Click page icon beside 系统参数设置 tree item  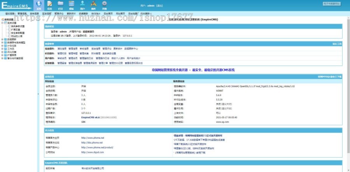pos(9,26)
